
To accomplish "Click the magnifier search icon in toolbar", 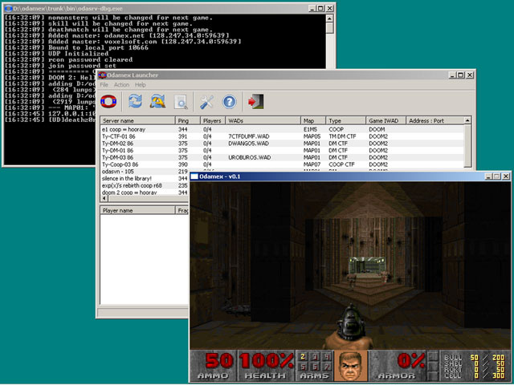I will pos(182,101).
